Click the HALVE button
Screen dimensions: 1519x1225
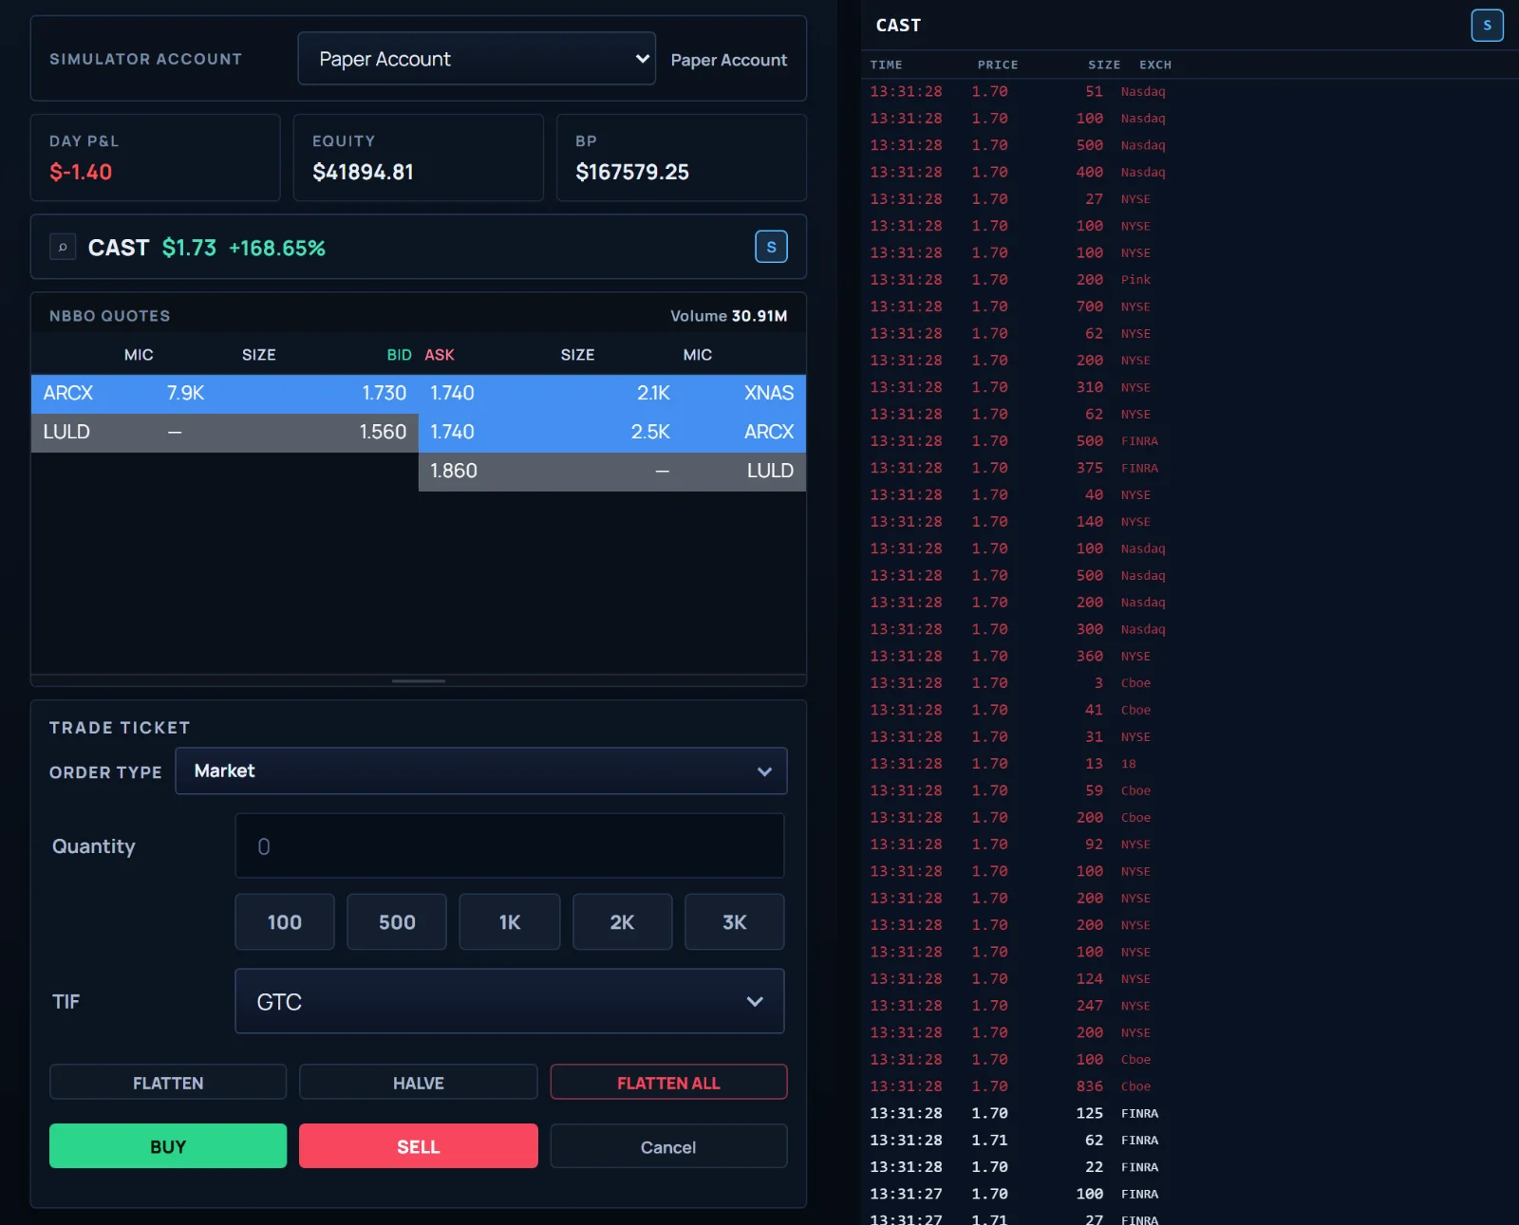point(419,1083)
